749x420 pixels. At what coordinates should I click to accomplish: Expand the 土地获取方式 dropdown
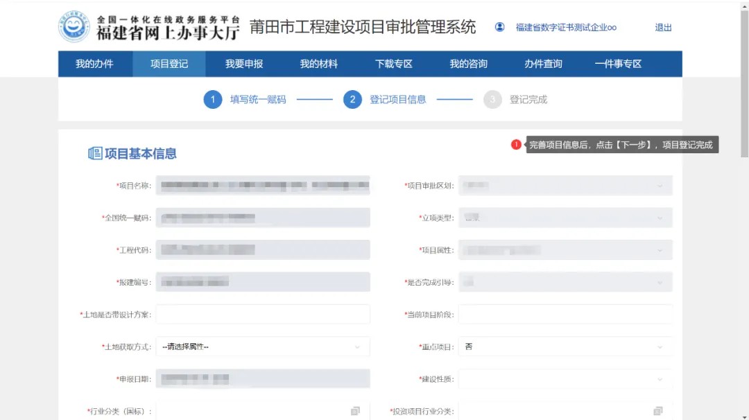point(263,347)
